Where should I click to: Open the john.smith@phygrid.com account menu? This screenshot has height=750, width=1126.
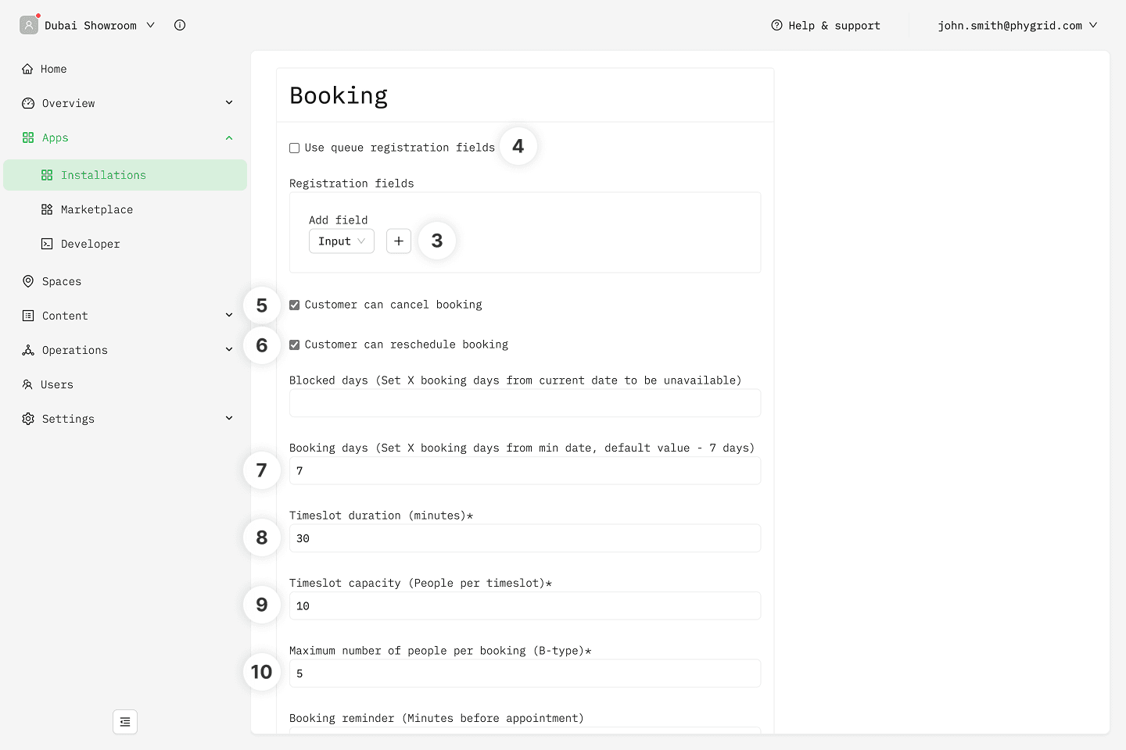tap(1017, 25)
